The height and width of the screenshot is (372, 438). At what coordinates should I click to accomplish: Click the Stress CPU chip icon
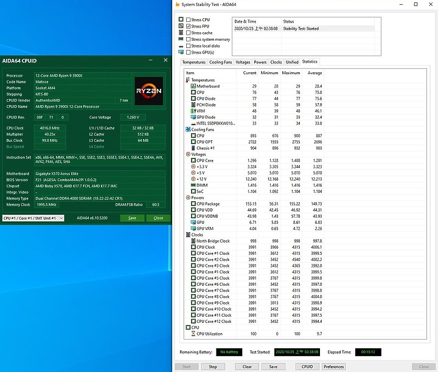[x=181, y=19]
